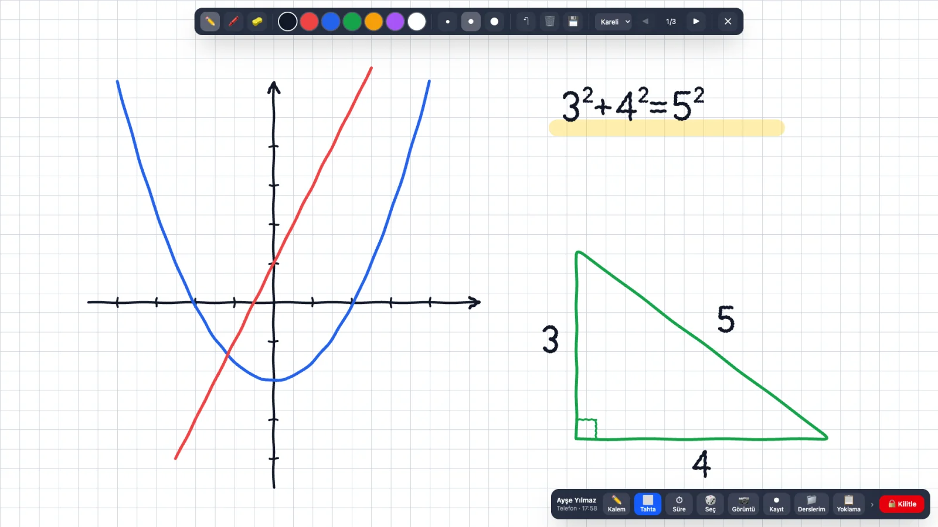Open the Seç dice picker
The height and width of the screenshot is (527, 938).
pyautogui.click(x=710, y=504)
